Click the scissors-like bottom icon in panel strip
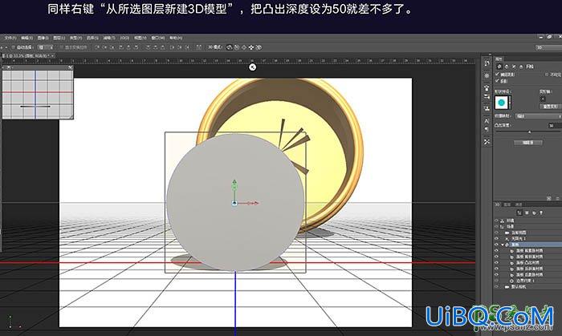Viewport: 562px width, 336px height. point(487,142)
